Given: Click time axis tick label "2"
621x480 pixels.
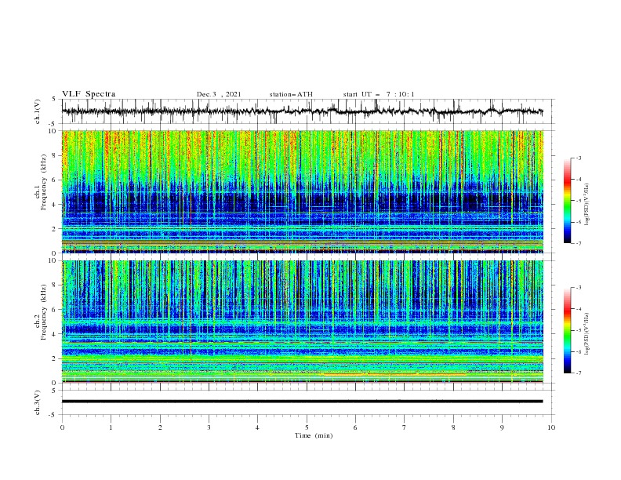Looking at the screenshot, I should pos(160,427).
